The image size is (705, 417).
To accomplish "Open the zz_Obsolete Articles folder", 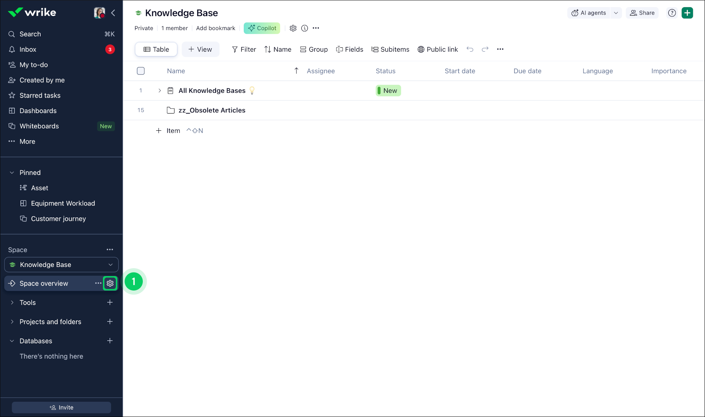I will coord(212,110).
